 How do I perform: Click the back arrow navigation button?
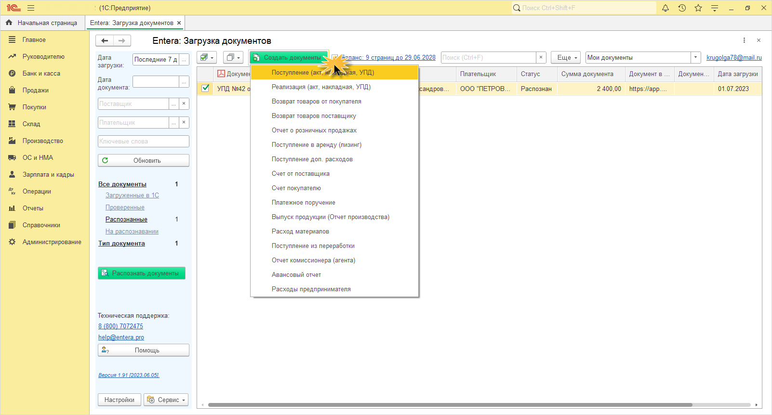[105, 41]
